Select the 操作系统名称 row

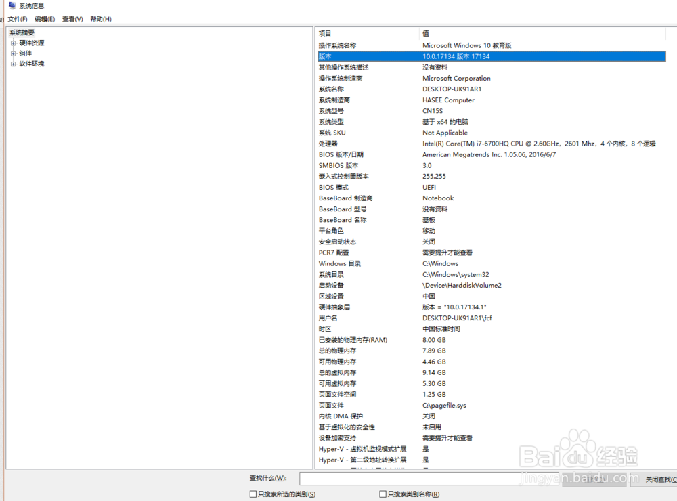(492, 45)
